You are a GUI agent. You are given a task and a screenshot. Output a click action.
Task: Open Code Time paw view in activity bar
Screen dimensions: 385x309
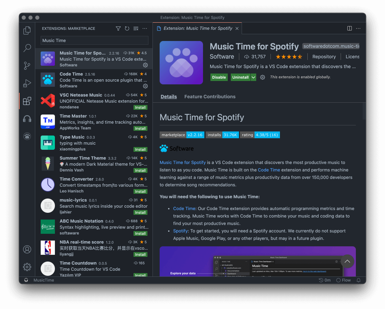tap(27, 136)
